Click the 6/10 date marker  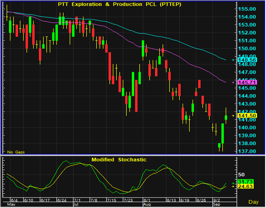click(x=28, y=200)
